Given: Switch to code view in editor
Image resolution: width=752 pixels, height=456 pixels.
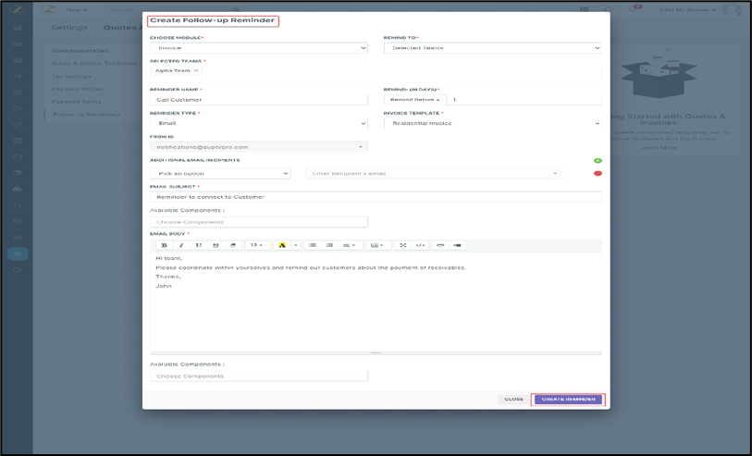Looking at the screenshot, I should 420,245.
